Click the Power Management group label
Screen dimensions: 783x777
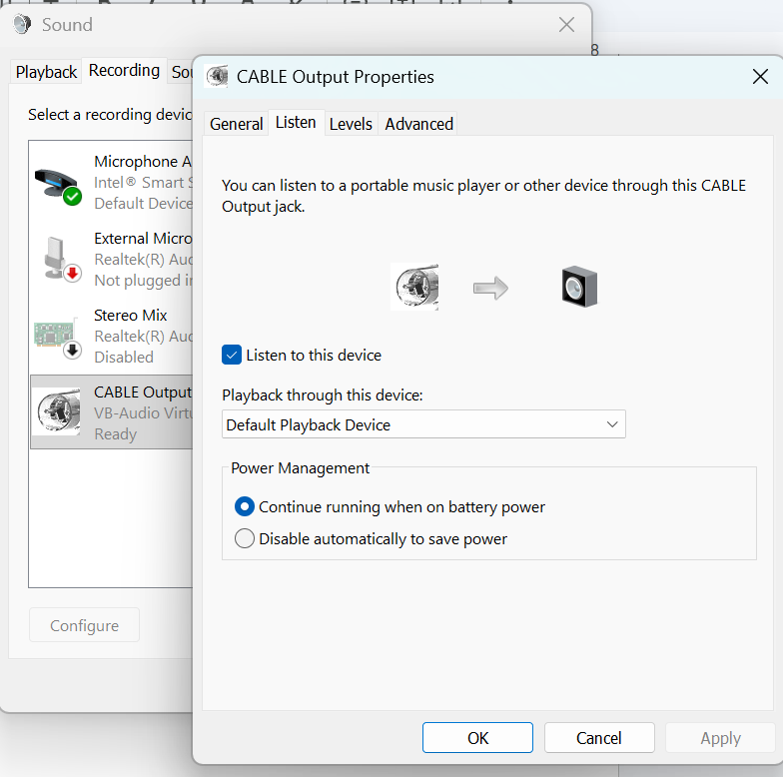[x=300, y=467]
